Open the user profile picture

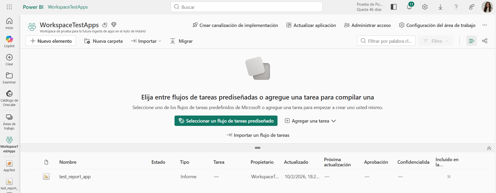[x=487, y=7]
